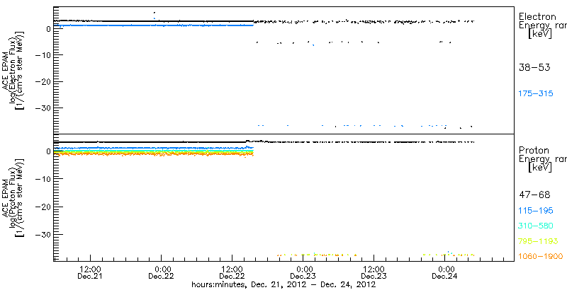The width and height of the screenshot is (567, 290).
Task: Click the blue 175-315 electron legend label
Action: point(536,94)
